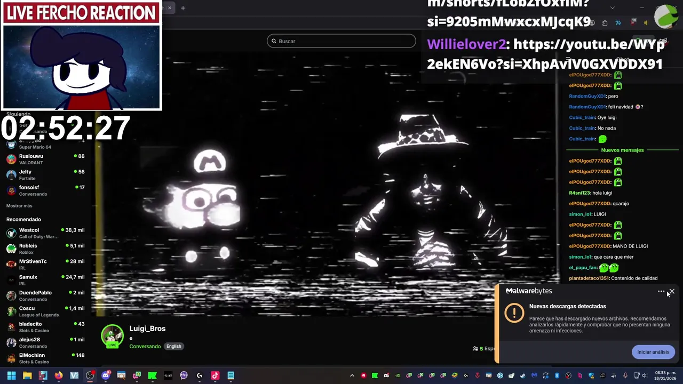This screenshot has width=683, height=384.
Task: Open Discord from the taskbar
Action: point(106,375)
